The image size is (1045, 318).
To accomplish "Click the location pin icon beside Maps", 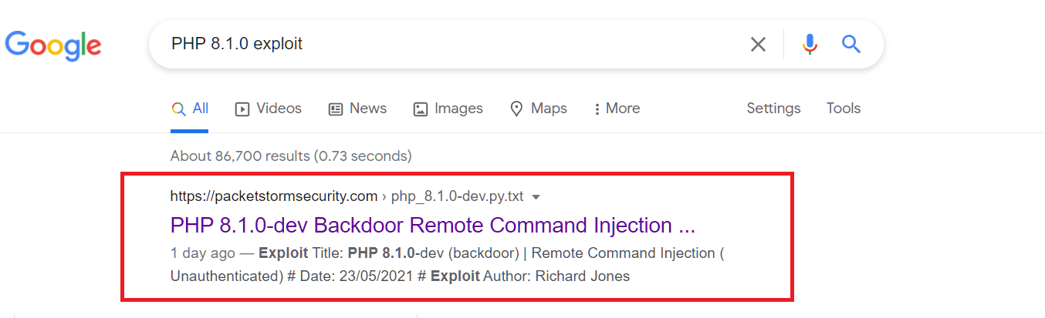I will tap(517, 109).
